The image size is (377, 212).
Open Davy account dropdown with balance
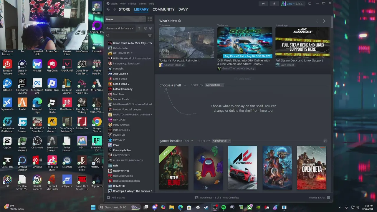click(x=292, y=4)
